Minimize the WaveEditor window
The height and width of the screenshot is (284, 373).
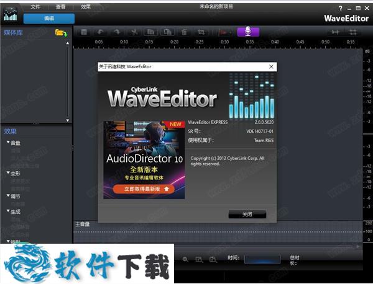coord(349,9)
